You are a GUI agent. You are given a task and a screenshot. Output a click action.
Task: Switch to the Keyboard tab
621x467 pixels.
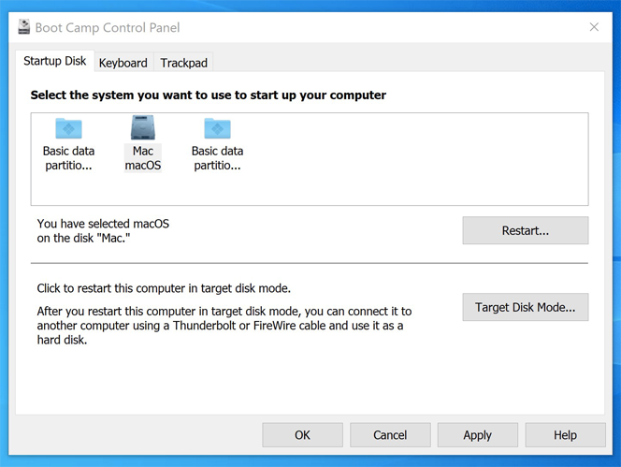click(x=123, y=63)
